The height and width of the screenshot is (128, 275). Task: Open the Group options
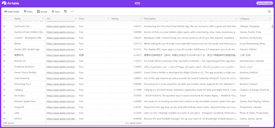(42, 12)
